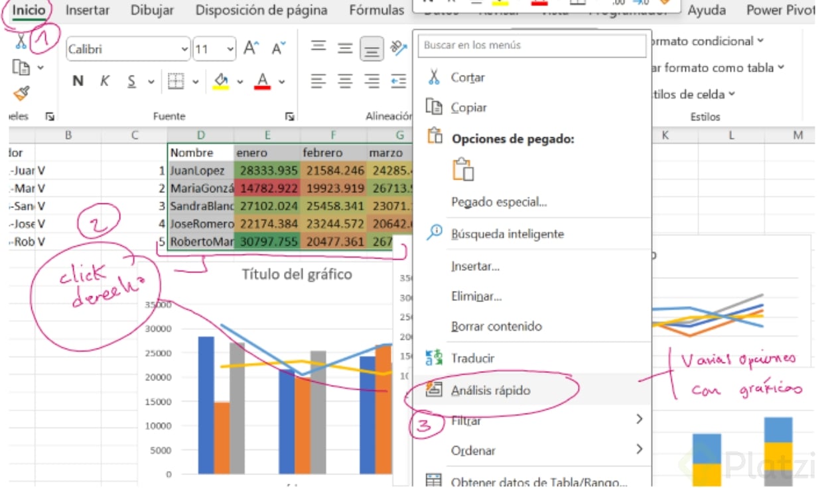824x493 pixels.
Task: Expand the ribbon Copy options arrow
Action: pyautogui.click(x=40, y=67)
